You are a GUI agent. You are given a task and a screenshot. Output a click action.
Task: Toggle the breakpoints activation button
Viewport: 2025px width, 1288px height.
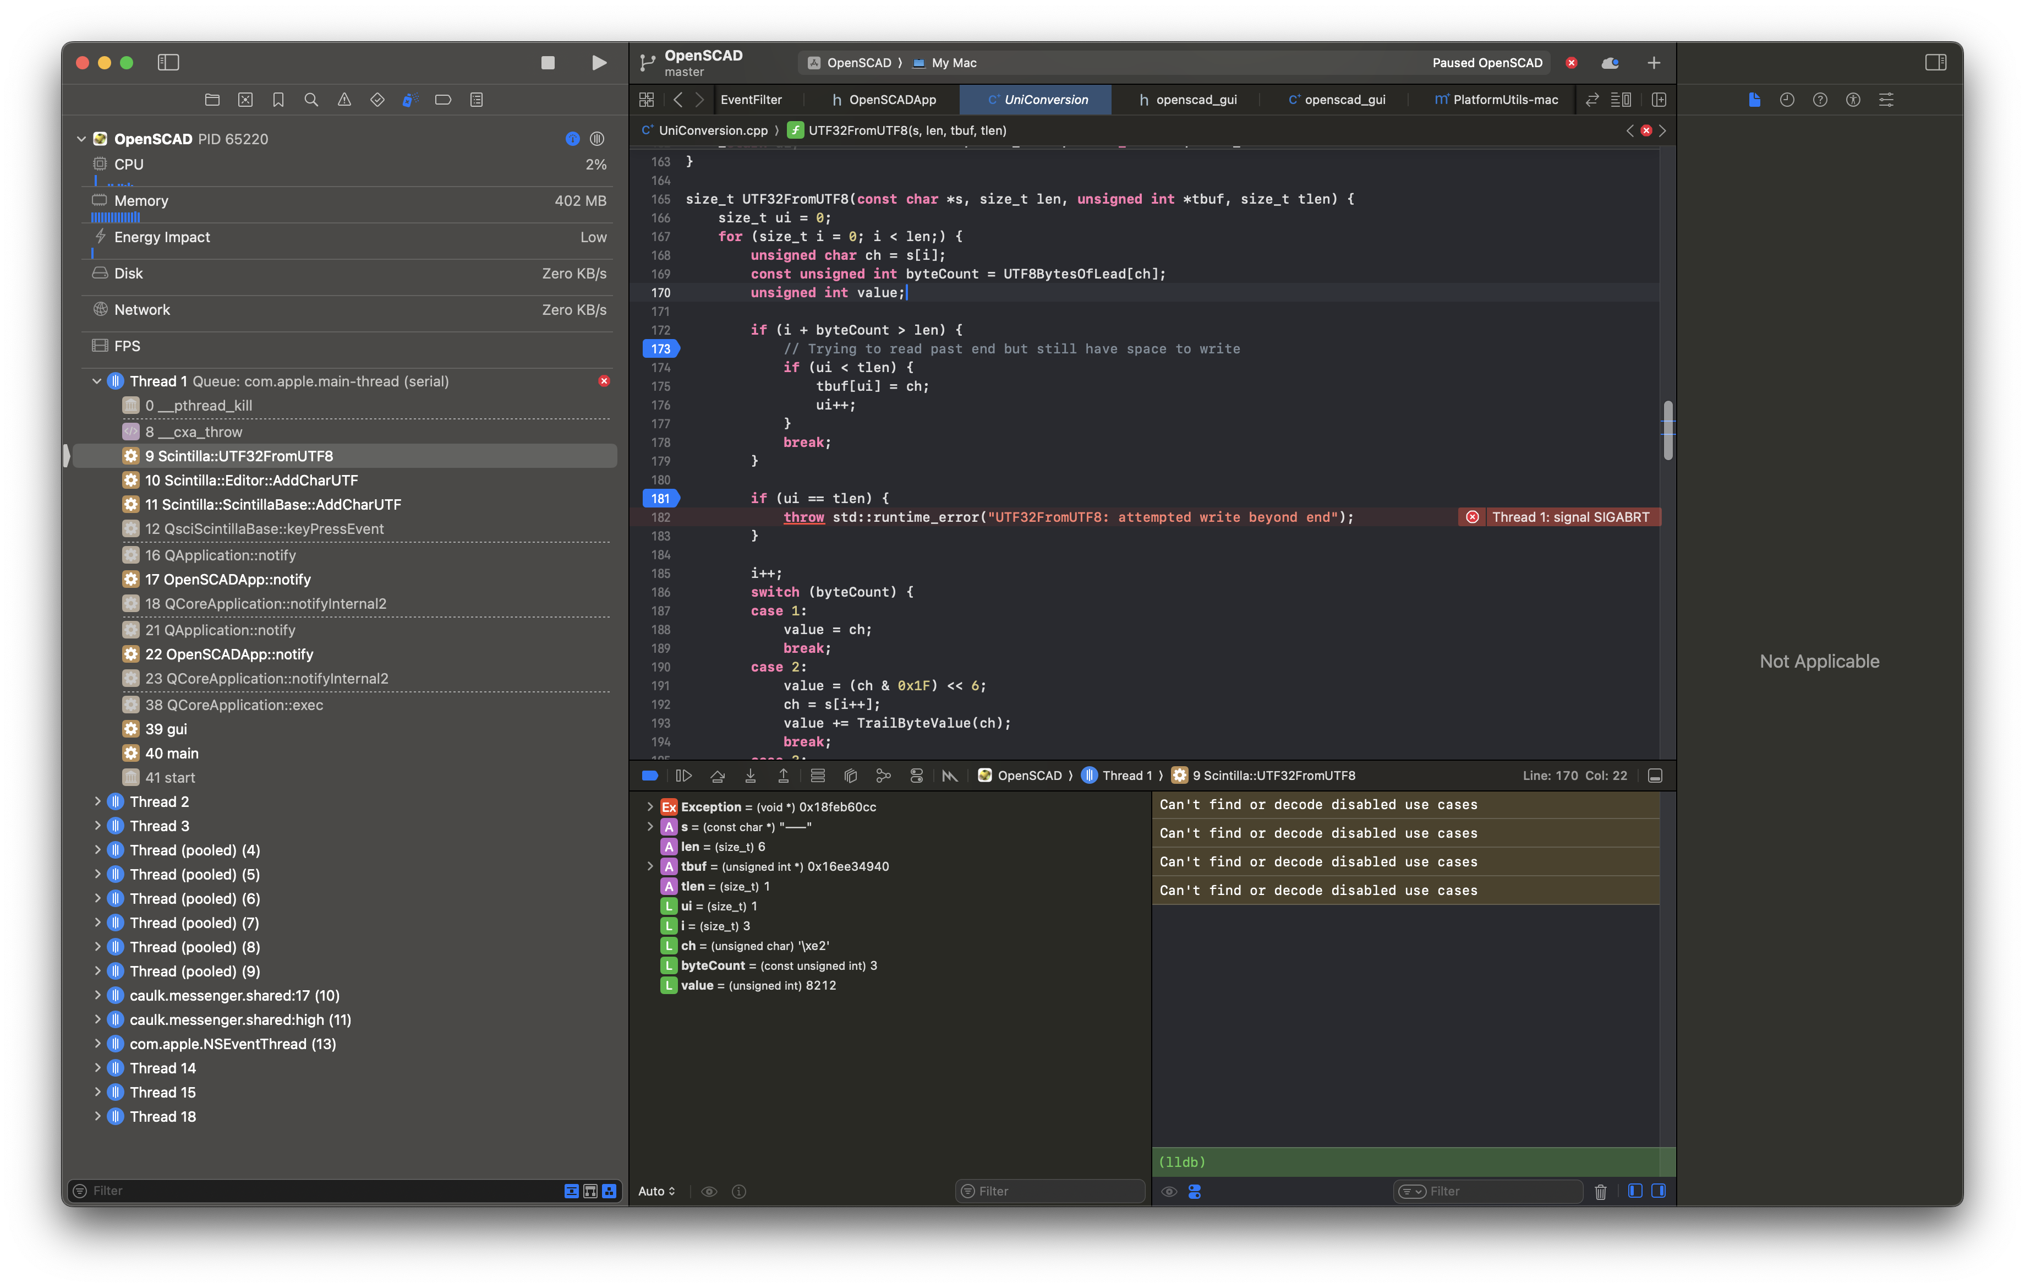point(649,776)
